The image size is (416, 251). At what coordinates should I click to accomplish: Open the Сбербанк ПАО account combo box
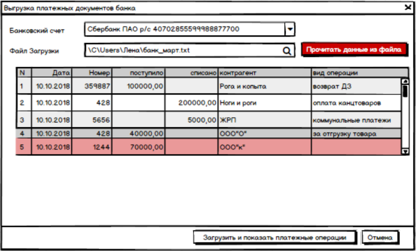[184, 29]
